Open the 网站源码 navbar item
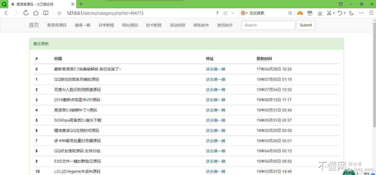The height and width of the screenshot is (175, 376). (x=130, y=25)
